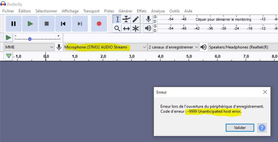Open the Affichage menu
Screen dimensions: 278x142
click(70, 11)
